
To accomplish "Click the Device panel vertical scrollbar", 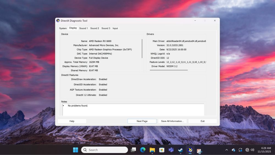I will coord(142,49).
